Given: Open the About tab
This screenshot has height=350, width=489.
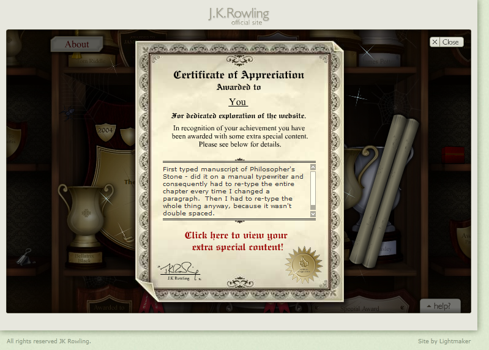Looking at the screenshot, I should click(77, 44).
